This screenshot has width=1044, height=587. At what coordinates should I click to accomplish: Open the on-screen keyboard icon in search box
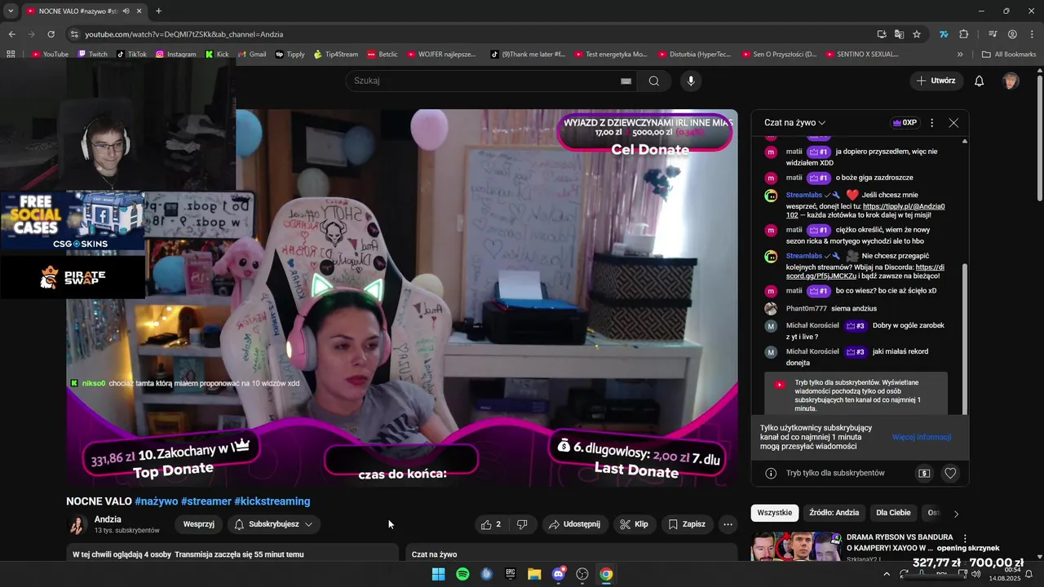[x=626, y=81]
